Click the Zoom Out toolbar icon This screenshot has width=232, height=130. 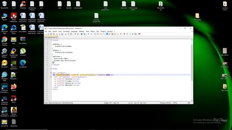pos(91,34)
